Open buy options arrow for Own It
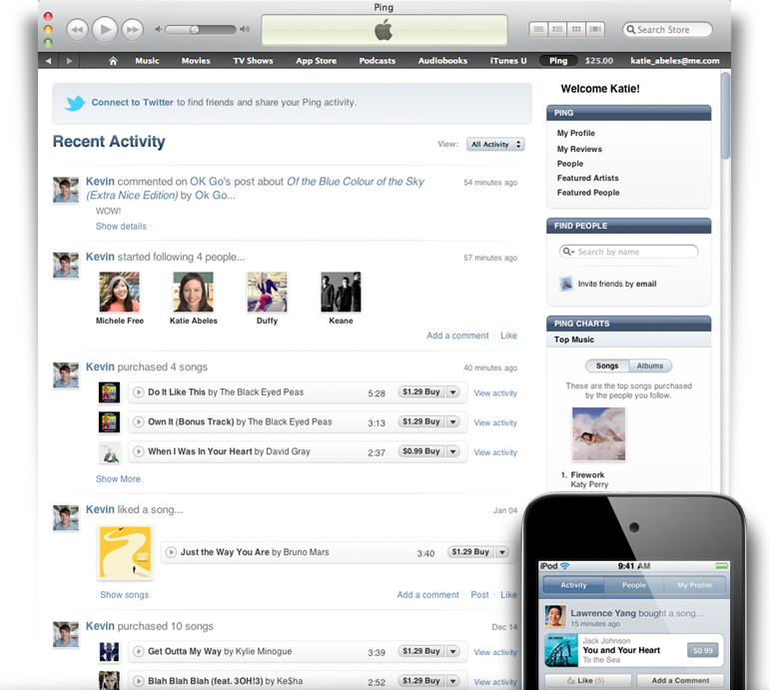769x690 pixels. pyautogui.click(x=453, y=421)
